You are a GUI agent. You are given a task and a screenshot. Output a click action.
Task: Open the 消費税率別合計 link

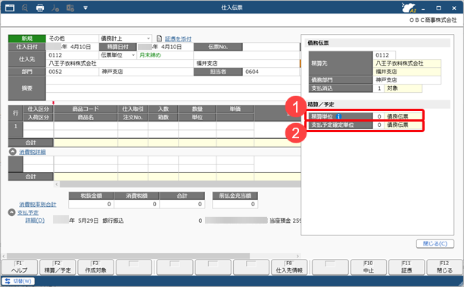point(38,205)
